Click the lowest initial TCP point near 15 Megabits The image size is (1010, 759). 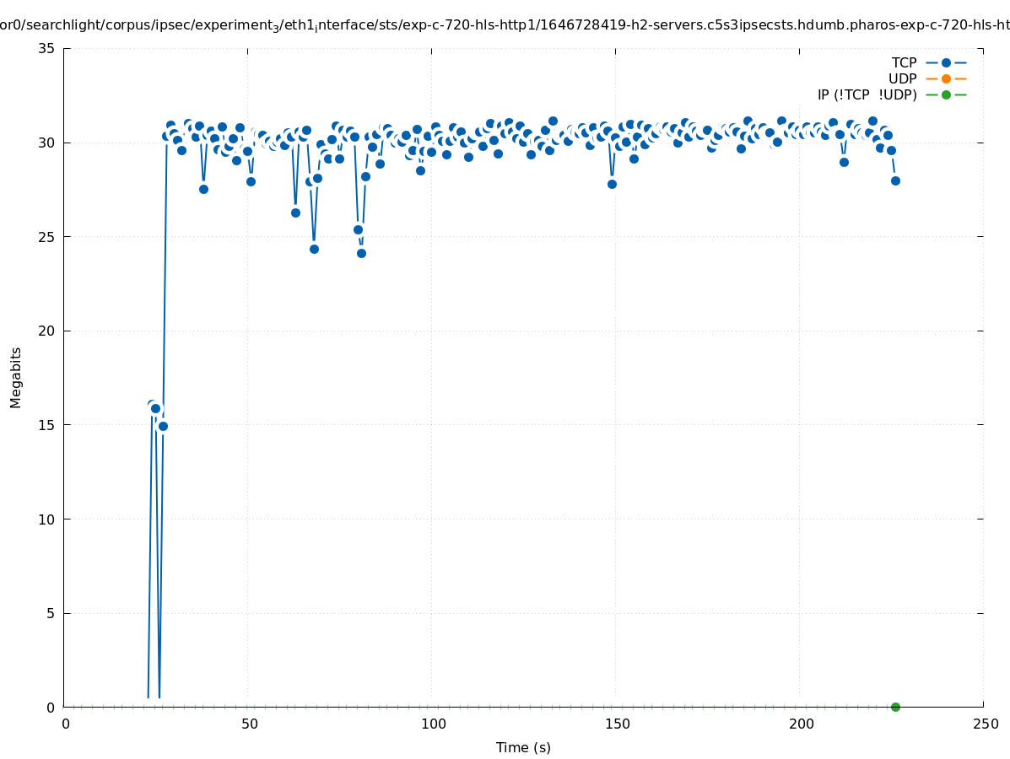coord(163,426)
